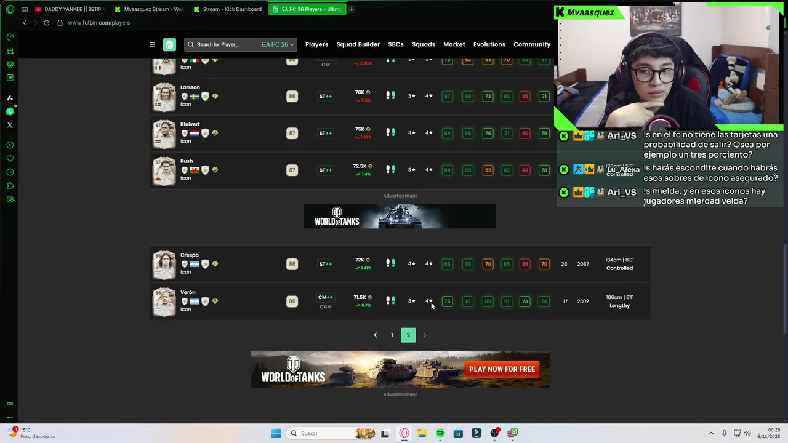Screen dimensions: 788x443
Task: Click the Opera GX taskbar icon
Action: pyautogui.click(x=404, y=433)
